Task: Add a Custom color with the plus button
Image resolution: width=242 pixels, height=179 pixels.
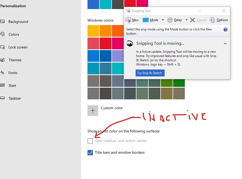Action: (93, 111)
